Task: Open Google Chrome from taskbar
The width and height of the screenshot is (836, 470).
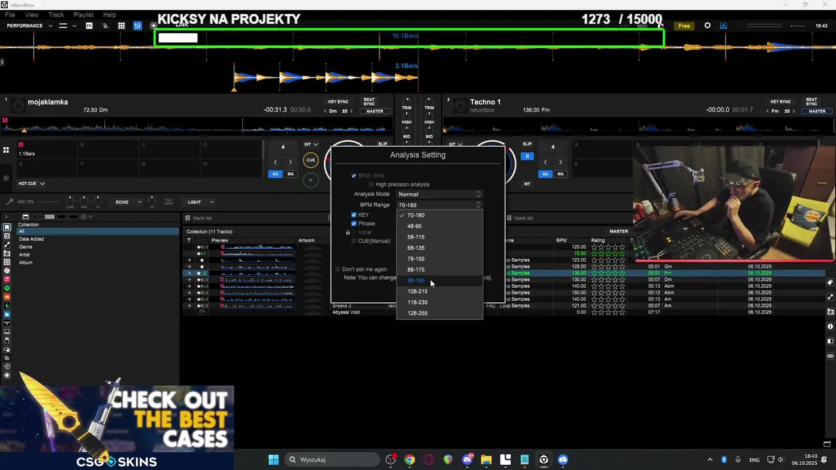Action: coord(410,460)
